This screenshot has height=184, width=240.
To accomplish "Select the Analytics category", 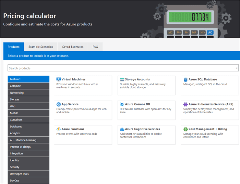I will click(x=29, y=133).
